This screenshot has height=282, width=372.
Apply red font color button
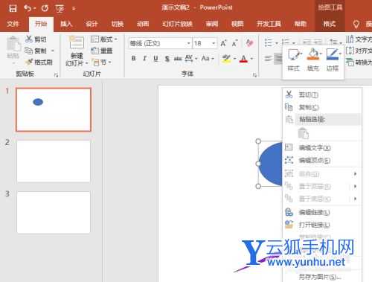(x=244, y=59)
